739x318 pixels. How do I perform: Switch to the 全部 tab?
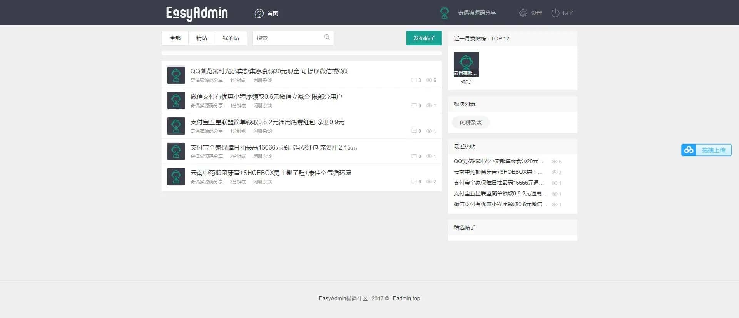click(x=175, y=38)
